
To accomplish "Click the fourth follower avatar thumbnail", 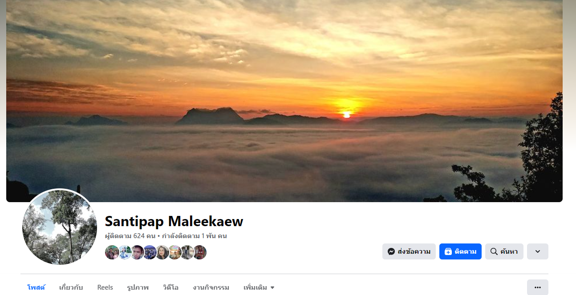I will coord(150,252).
